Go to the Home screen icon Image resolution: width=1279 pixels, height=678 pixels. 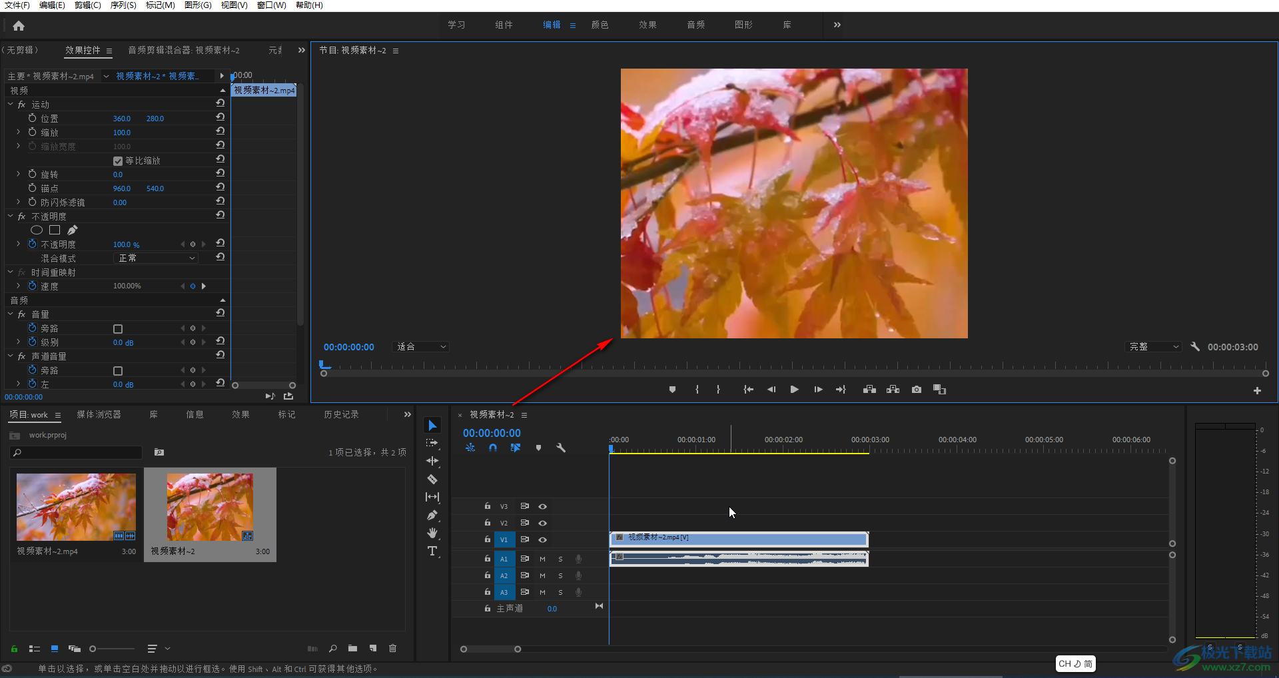[x=19, y=26]
